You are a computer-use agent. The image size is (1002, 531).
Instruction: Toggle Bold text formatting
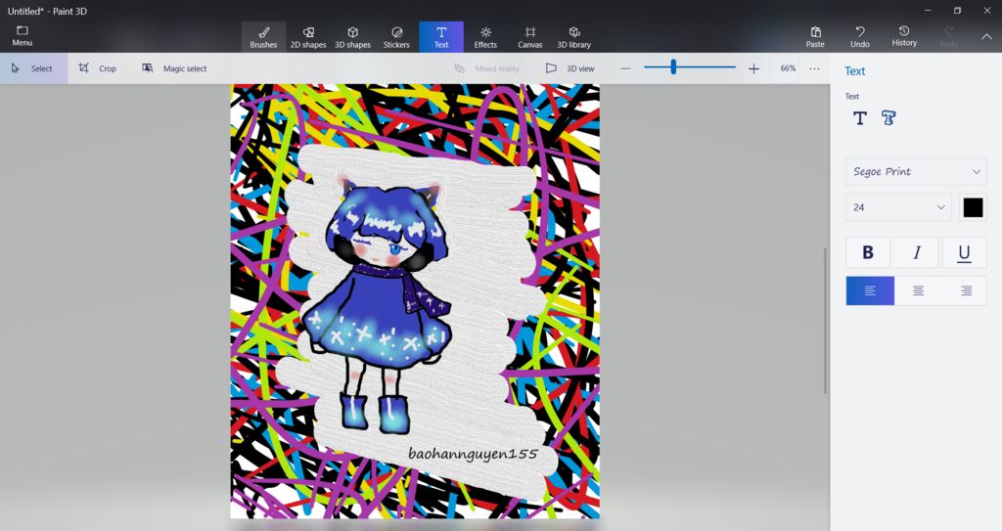coord(867,252)
